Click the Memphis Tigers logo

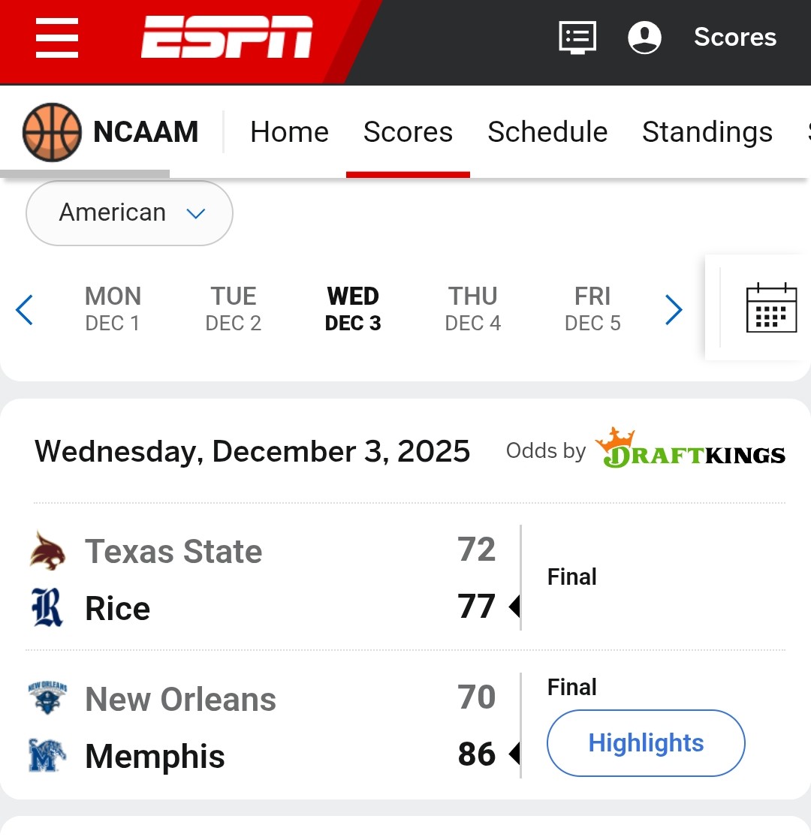47,756
